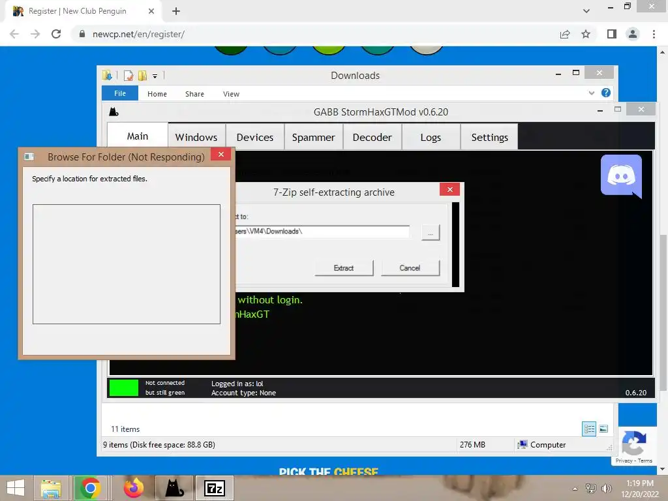The width and height of the screenshot is (668, 501).
Task: Open Firefox from taskbar
Action: (133, 488)
